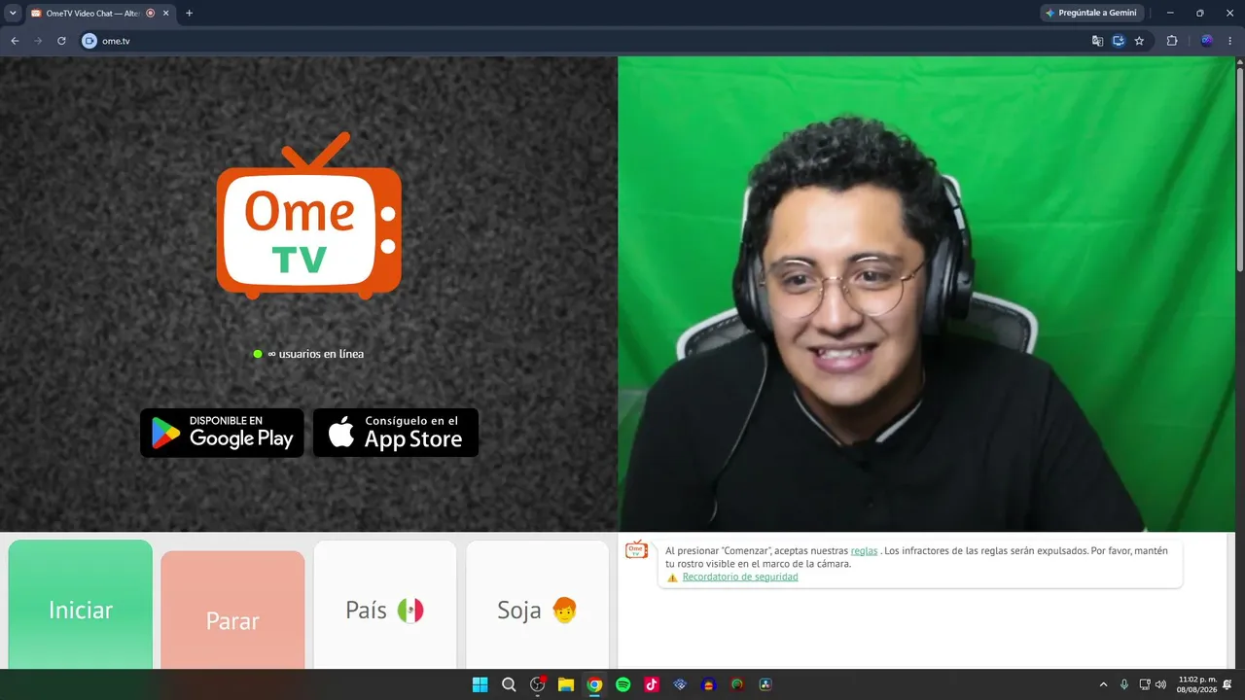Click the Pregúntale a Gemini button
1245x700 pixels.
(1090, 14)
